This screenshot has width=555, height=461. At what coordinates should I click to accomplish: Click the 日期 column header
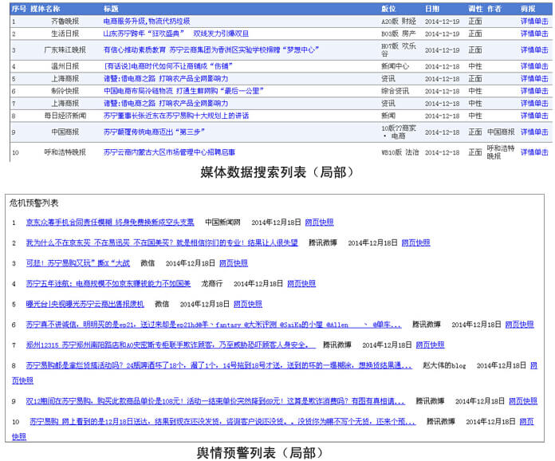pyautogui.click(x=432, y=9)
